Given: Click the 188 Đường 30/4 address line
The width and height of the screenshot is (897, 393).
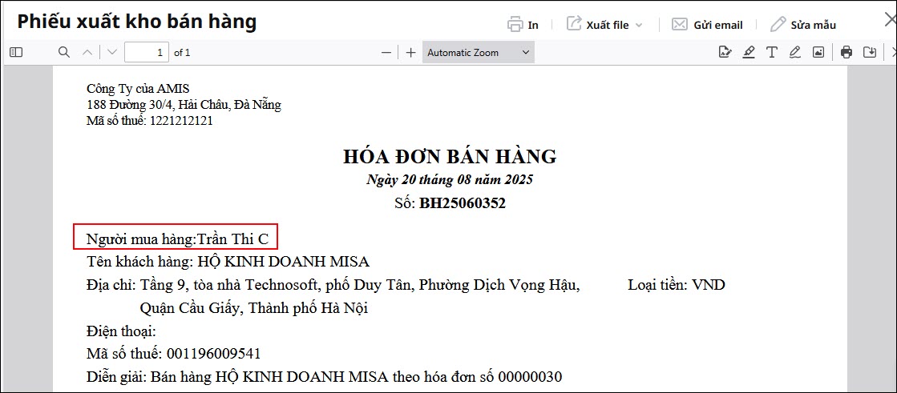Looking at the screenshot, I should click(x=184, y=105).
